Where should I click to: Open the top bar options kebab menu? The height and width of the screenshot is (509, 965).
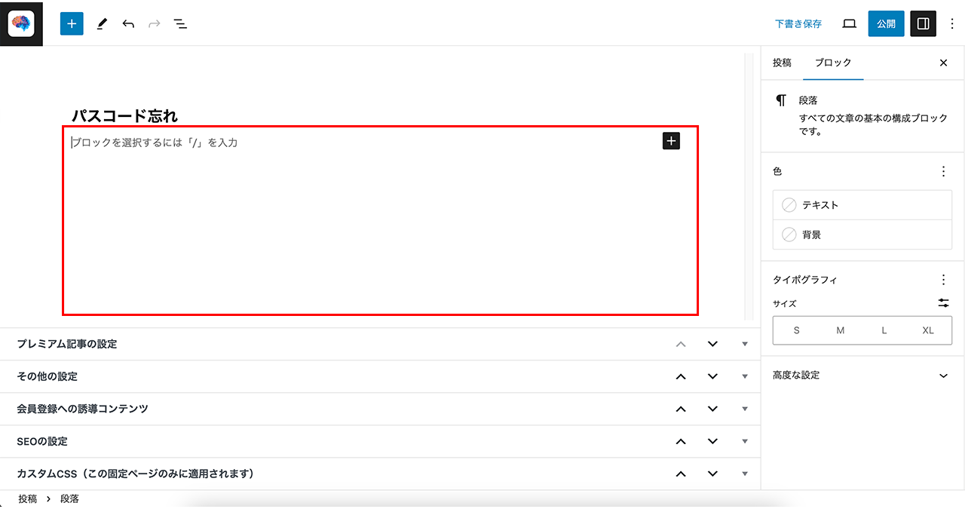[951, 23]
